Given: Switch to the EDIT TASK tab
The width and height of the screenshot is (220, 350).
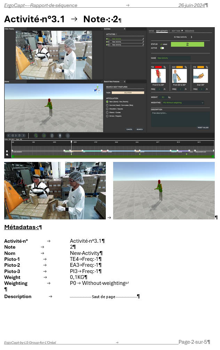Looking at the screenshot, I should click(176, 31).
